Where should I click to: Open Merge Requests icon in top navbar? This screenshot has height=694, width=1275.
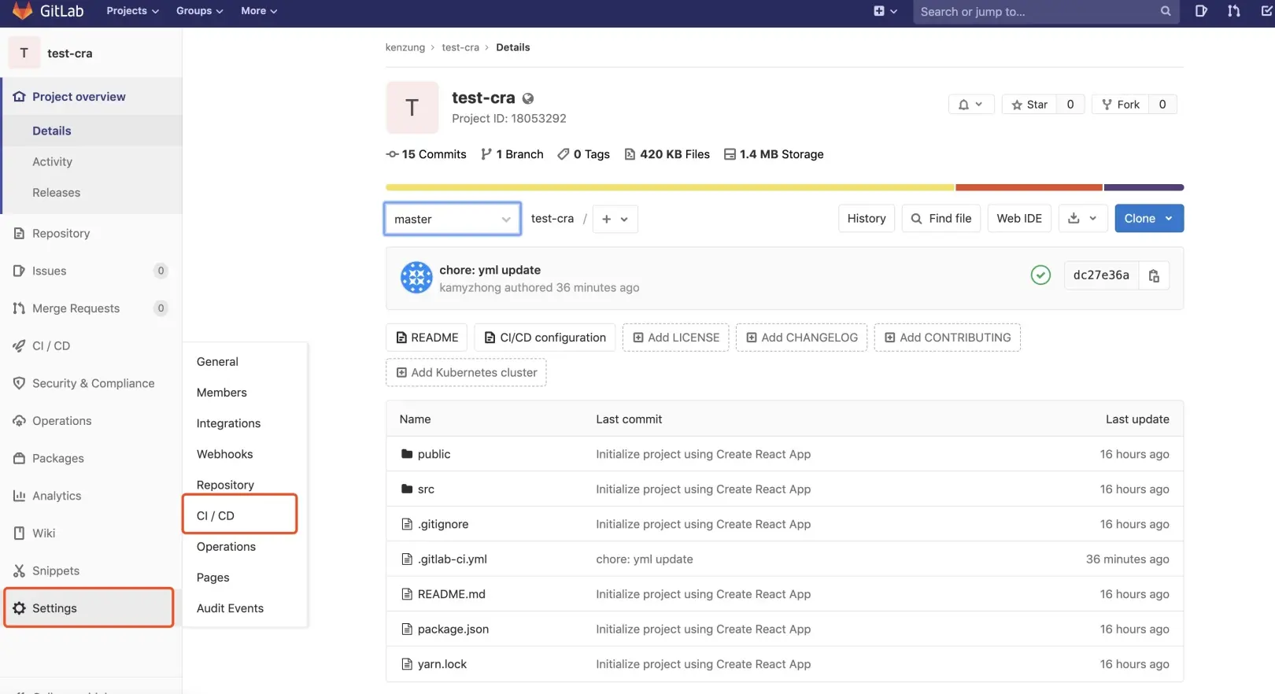pos(1234,11)
